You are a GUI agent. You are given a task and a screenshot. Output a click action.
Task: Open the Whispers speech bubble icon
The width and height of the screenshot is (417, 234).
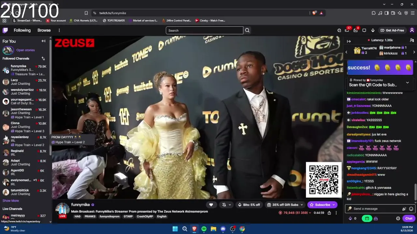pyautogui.click(x=364, y=30)
